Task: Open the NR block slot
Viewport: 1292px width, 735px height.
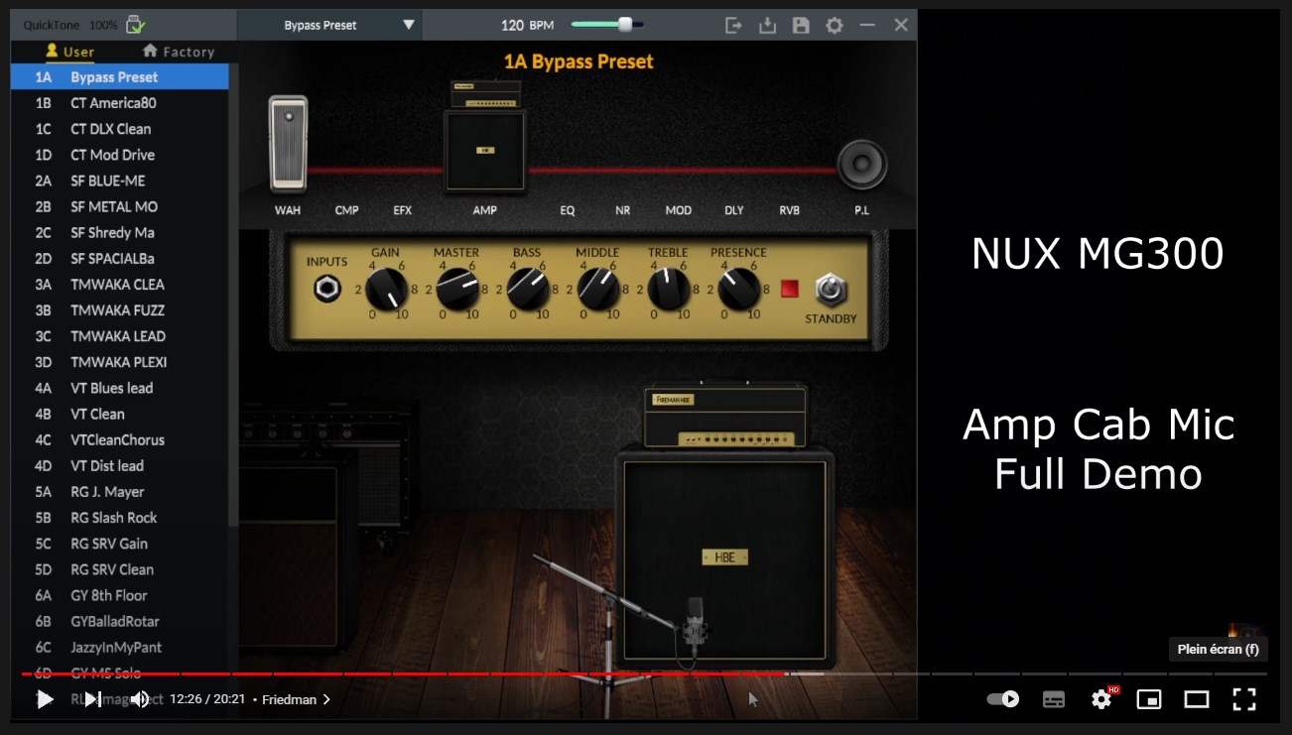Action: click(x=622, y=210)
